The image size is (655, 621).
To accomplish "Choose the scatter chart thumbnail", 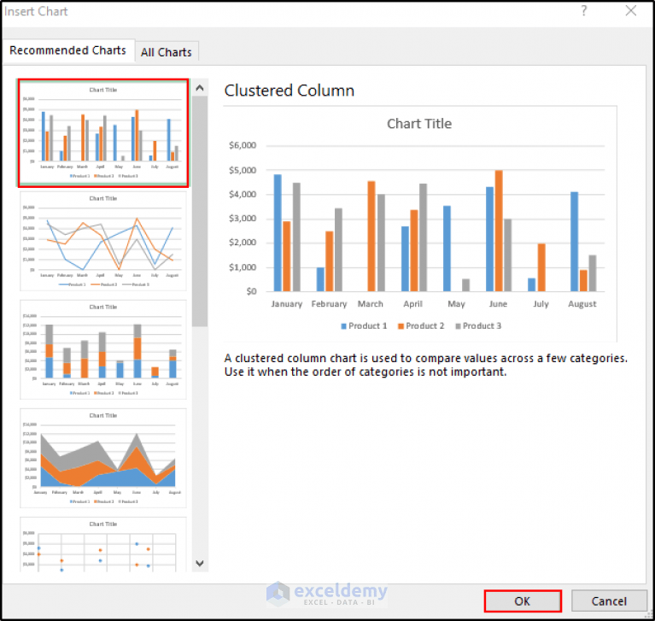I will 103,544.
